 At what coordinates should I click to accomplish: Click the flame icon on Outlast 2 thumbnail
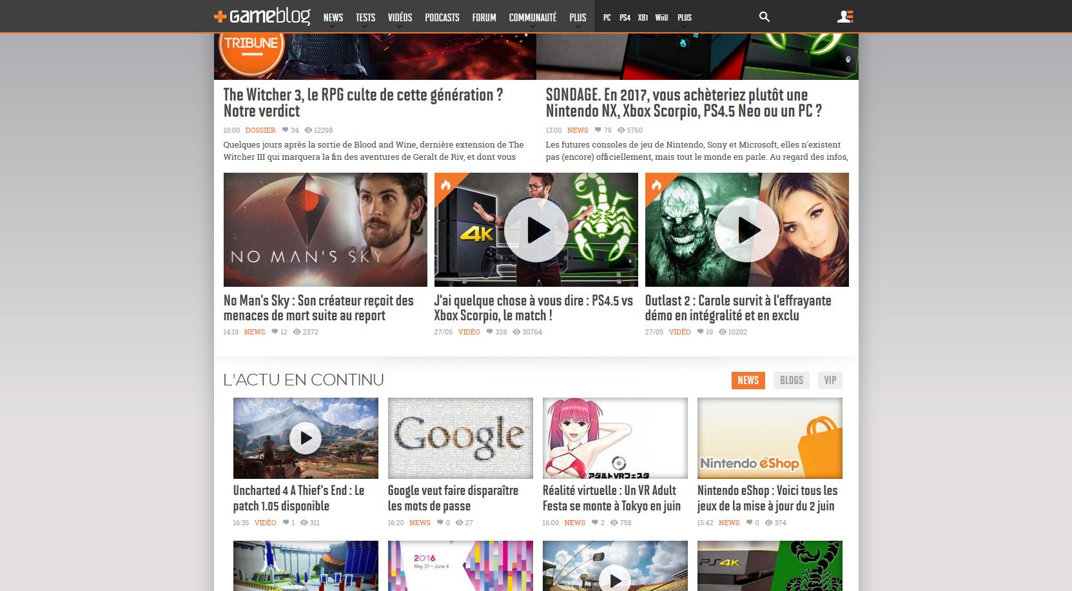[656, 186]
